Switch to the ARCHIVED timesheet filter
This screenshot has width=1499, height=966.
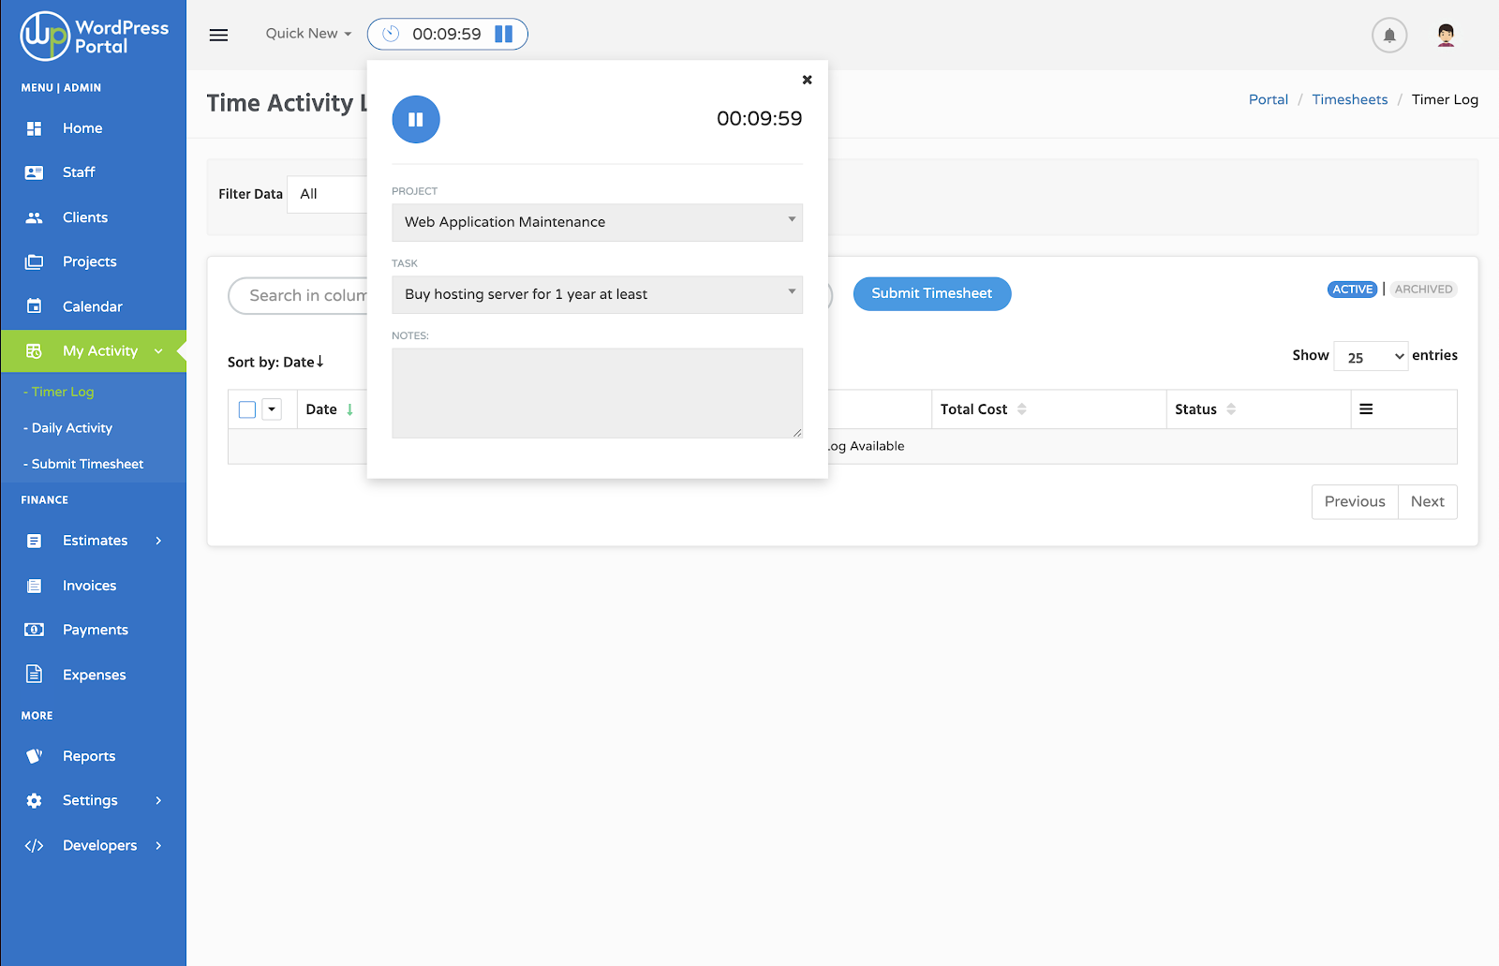click(1423, 290)
